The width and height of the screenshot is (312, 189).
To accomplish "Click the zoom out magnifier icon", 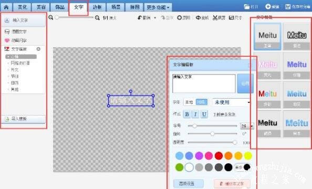I will click(x=51, y=17).
